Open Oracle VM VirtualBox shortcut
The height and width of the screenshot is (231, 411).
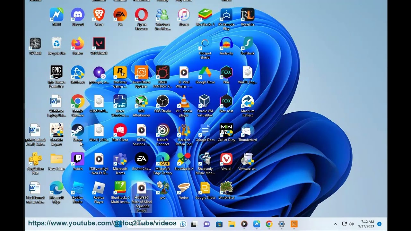(x=205, y=106)
